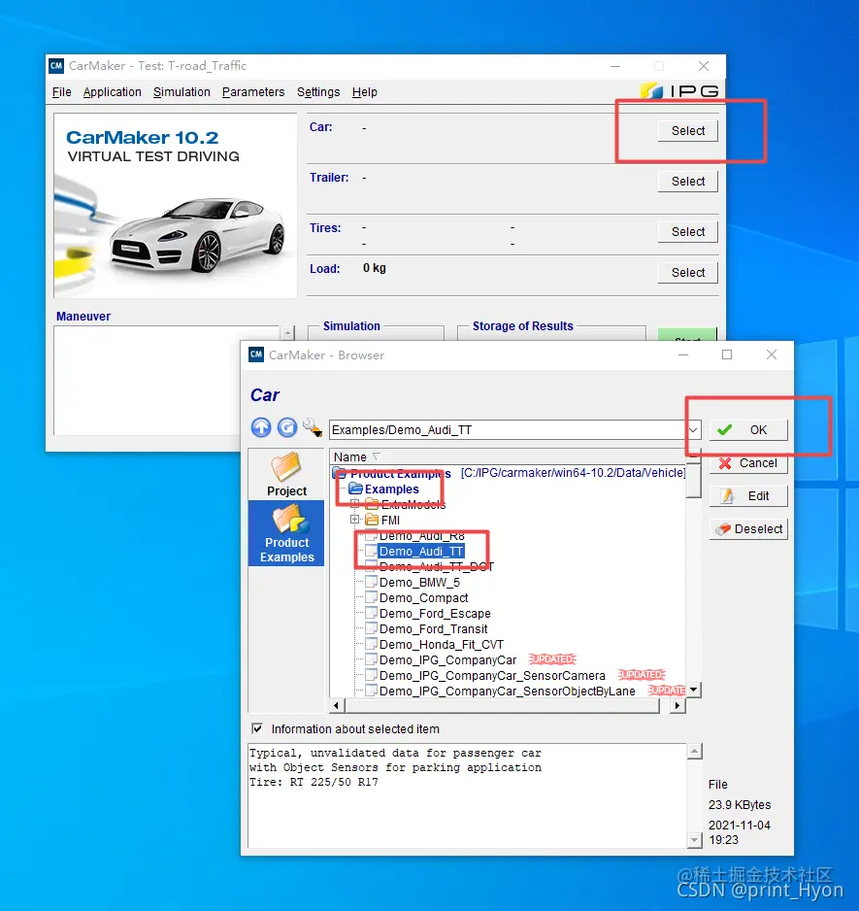Screen dimensions: 859x911
Task: Select the Project folder in sidebar
Action: [x=286, y=475]
